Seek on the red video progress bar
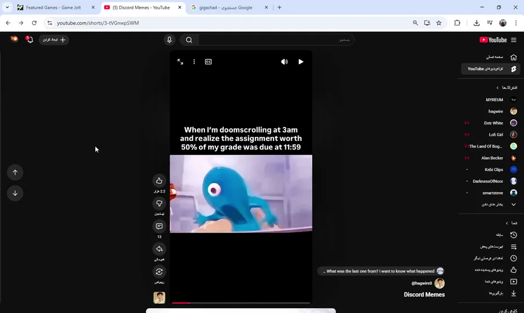524x313 pixels. (241, 303)
